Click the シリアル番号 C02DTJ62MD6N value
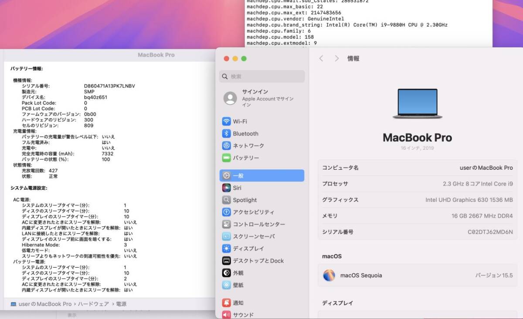Viewport: 523px width, 319px height. (490, 232)
